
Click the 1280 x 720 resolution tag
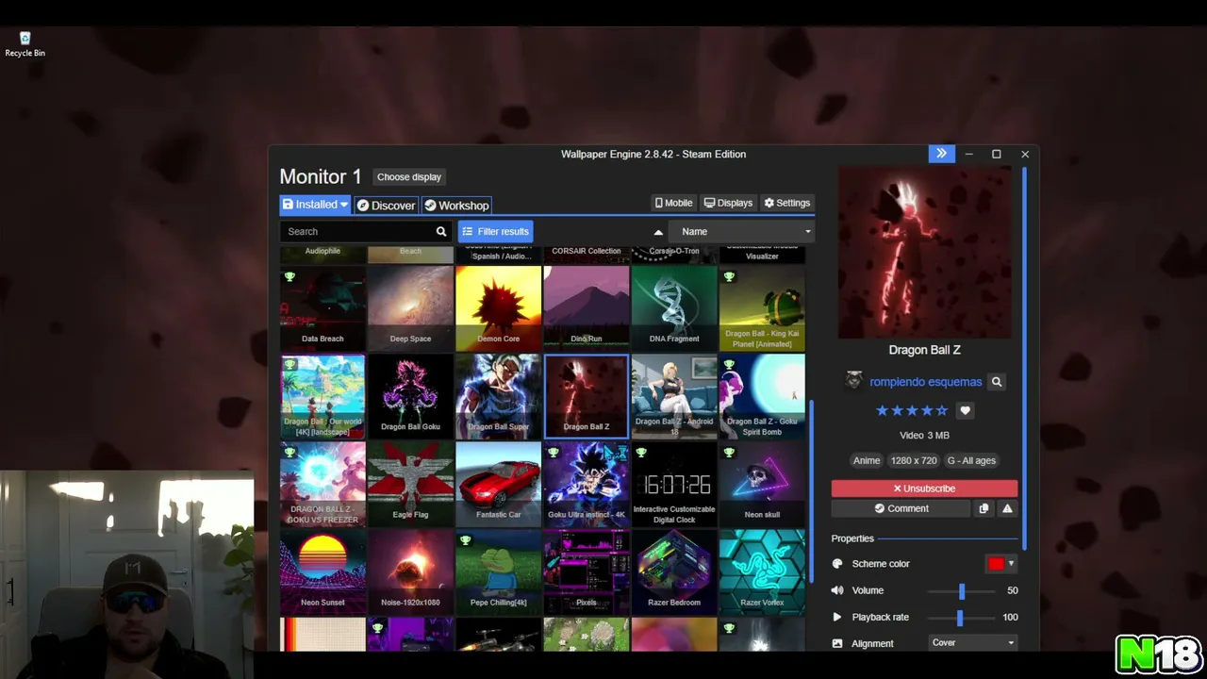tap(914, 460)
